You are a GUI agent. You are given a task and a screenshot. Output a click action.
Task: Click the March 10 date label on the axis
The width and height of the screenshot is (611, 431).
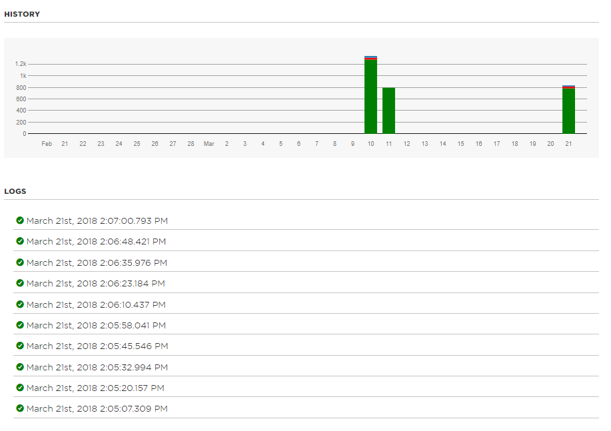click(x=370, y=144)
